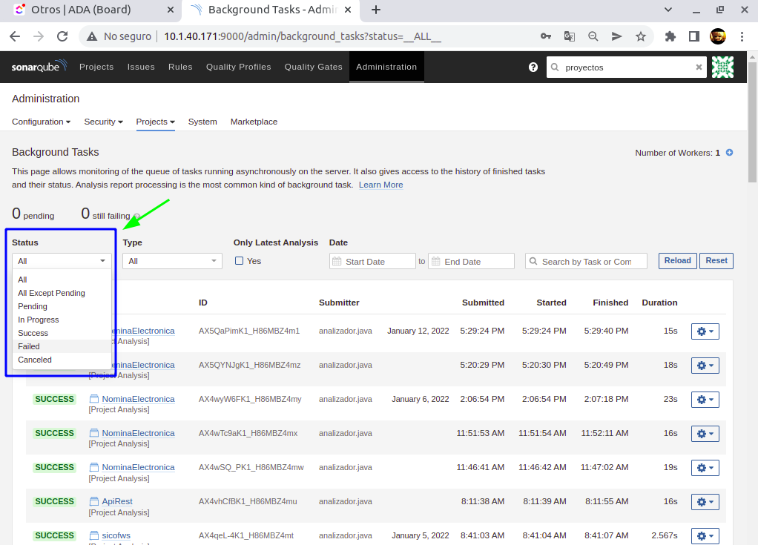Expand the Configuration submenu
Viewport: 758px width, 545px height.
tap(41, 122)
